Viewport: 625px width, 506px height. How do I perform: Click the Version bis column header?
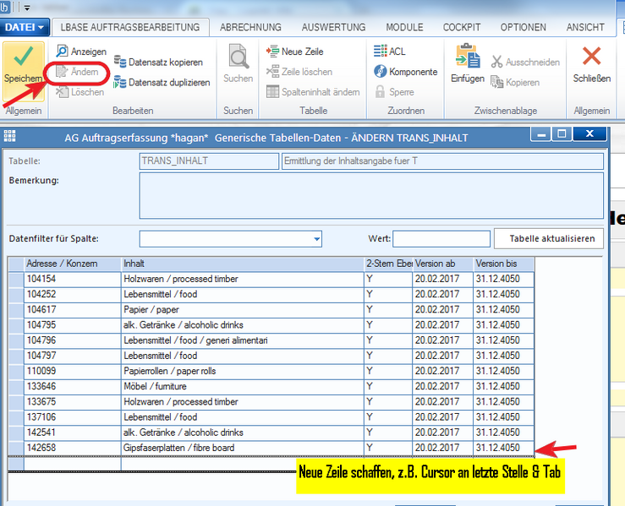click(x=504, y=264)
